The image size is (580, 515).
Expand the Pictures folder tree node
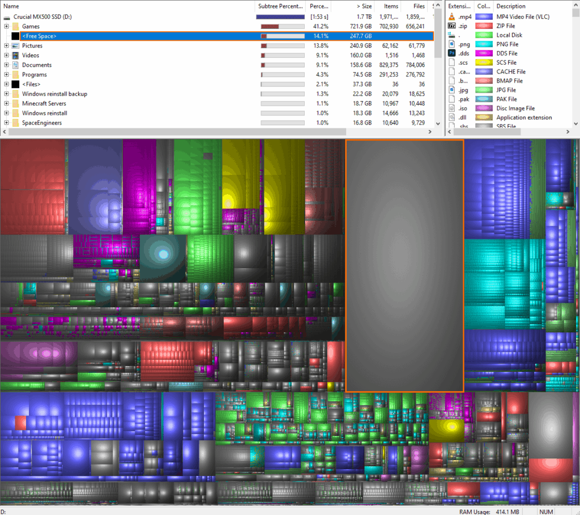coord(6,45)
